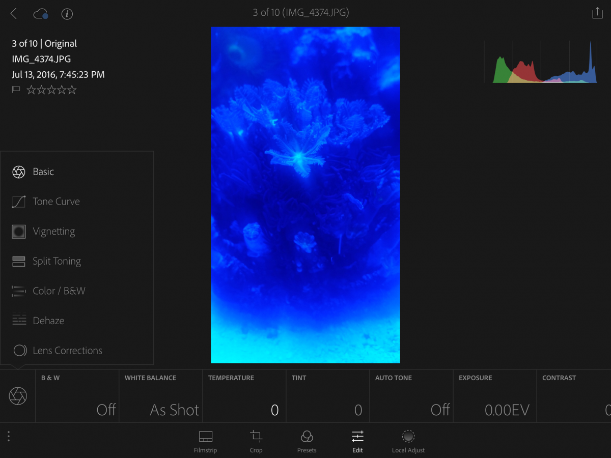Choose Tone Curve menu label
Viewport: 611px width, 458px height.
[57, 202]
